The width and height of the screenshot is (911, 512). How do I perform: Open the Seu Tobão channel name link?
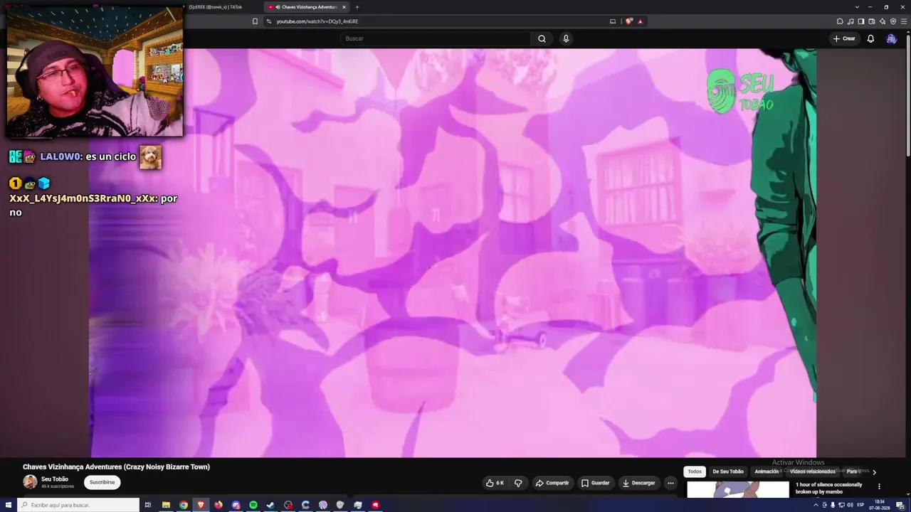55,479
